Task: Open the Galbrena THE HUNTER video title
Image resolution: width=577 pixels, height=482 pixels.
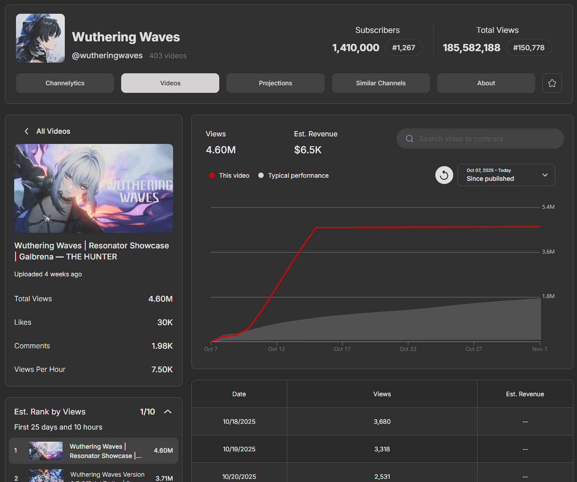Action: coord(92,251)
